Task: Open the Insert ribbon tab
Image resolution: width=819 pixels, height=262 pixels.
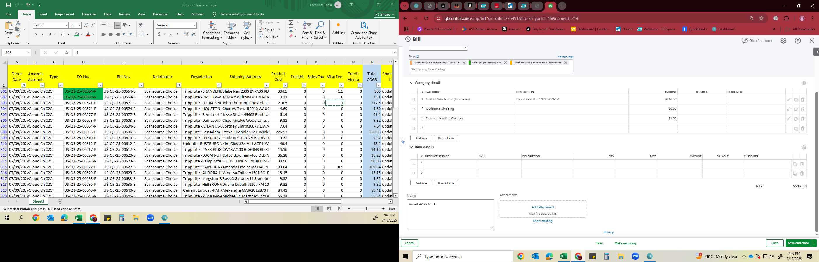Action: point(43,14)
